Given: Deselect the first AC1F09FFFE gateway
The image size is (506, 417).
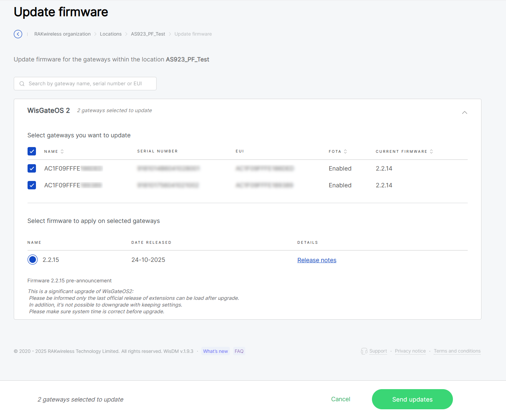Looking at the screenshot, I should click(x=32, y=168).
